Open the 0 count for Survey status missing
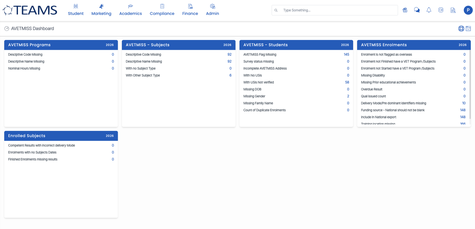Image resolution: width=475 pixels, height=229 pixels. point(348,62)
